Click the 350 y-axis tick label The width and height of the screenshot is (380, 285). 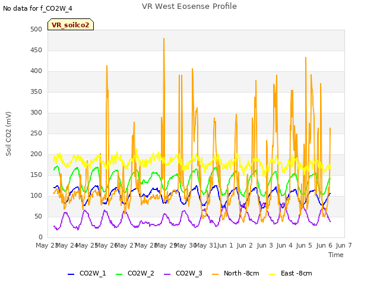point(36,92)
